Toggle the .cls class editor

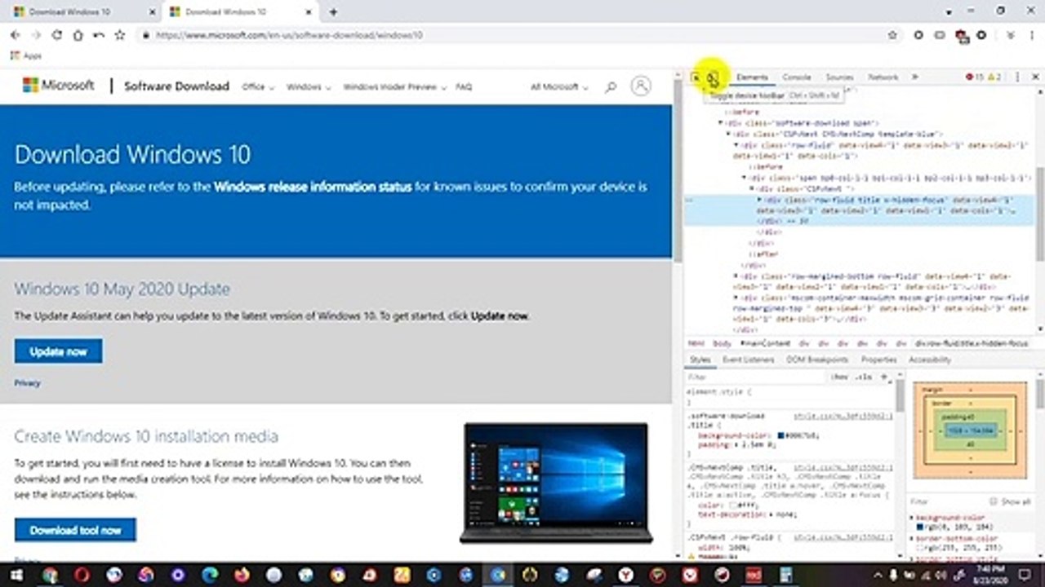coord(864,377)
